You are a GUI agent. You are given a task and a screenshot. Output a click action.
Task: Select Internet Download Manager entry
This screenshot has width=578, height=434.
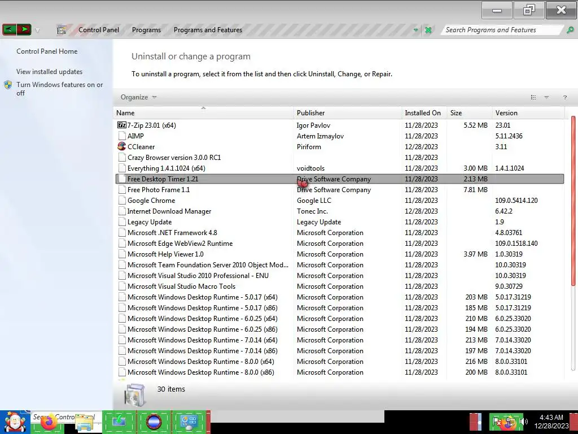pyautogui.click(x=169, y=211)
